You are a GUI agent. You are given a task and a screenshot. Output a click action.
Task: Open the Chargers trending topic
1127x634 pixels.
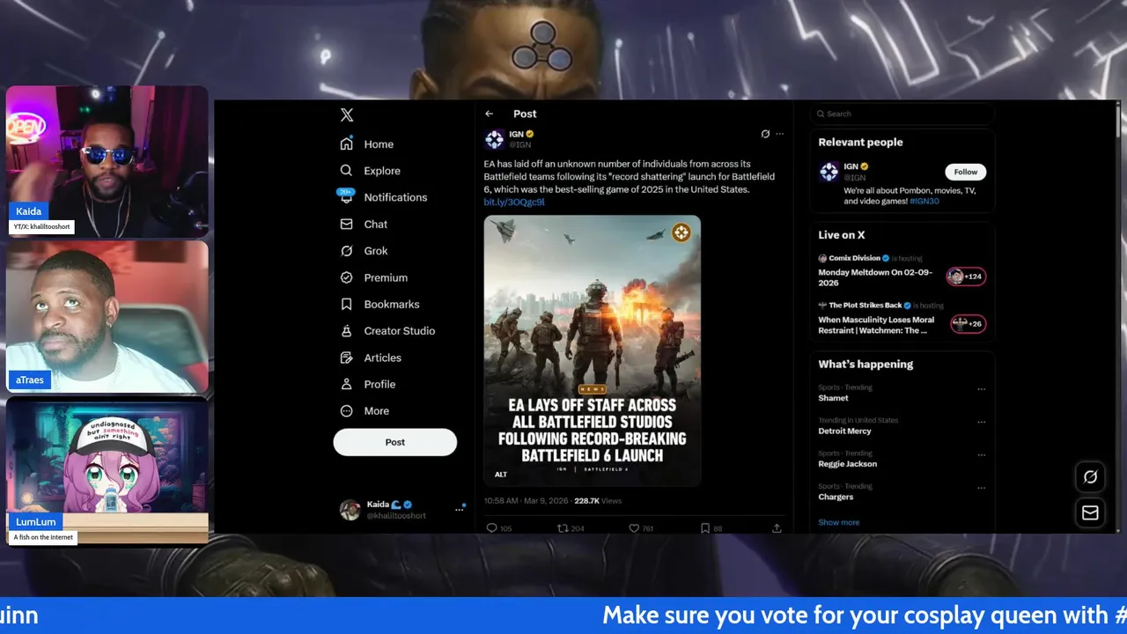click(836, 497)
